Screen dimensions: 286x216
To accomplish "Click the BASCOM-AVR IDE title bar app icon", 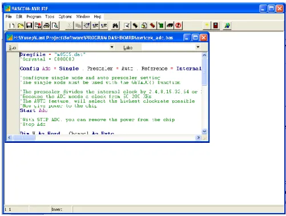I will pyautogui.click(x=7, y=9).
